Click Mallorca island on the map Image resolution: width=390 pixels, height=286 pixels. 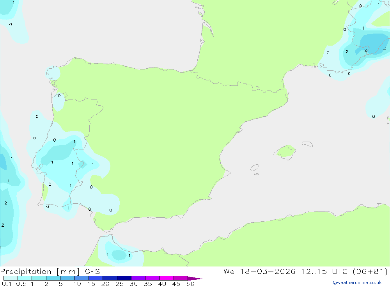(285, 152)
